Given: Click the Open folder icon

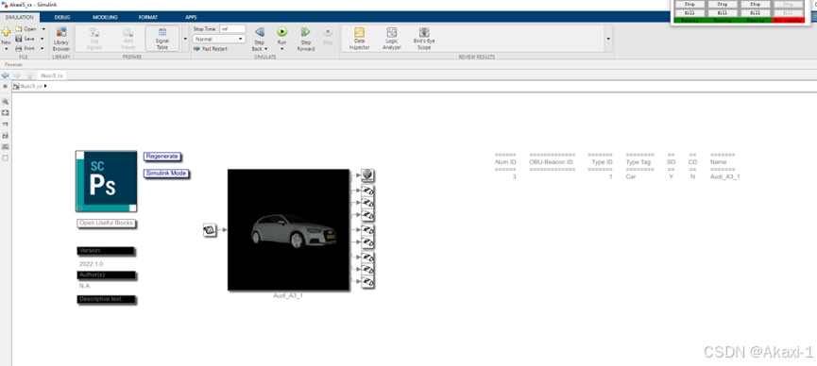Looking at the screenshot, I should 19,29.
